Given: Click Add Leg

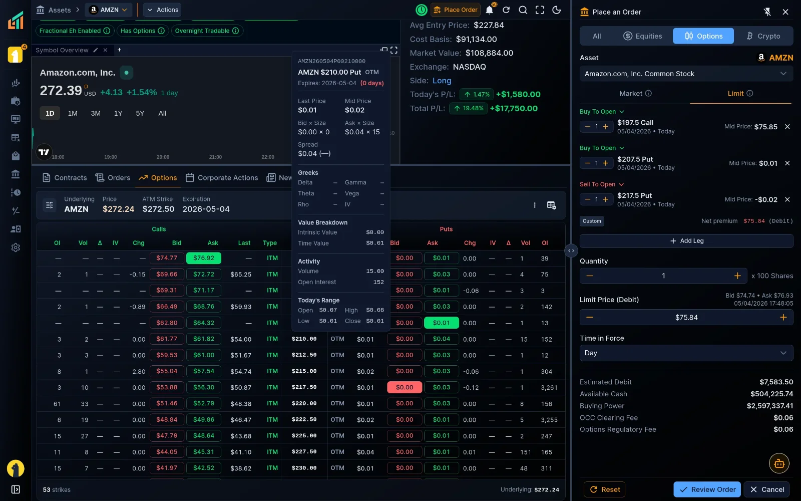Looking at the screenshot, I should pos(686,241).
